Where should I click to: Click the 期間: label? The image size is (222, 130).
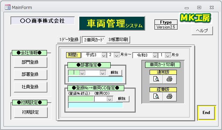point(73,55)
